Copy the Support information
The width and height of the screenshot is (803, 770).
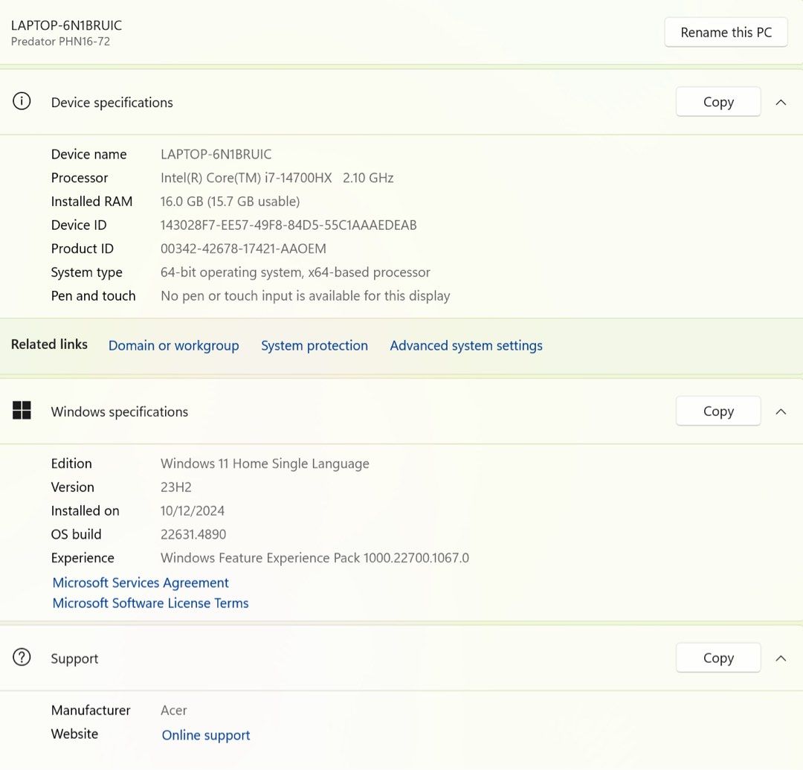click(718, 658)
